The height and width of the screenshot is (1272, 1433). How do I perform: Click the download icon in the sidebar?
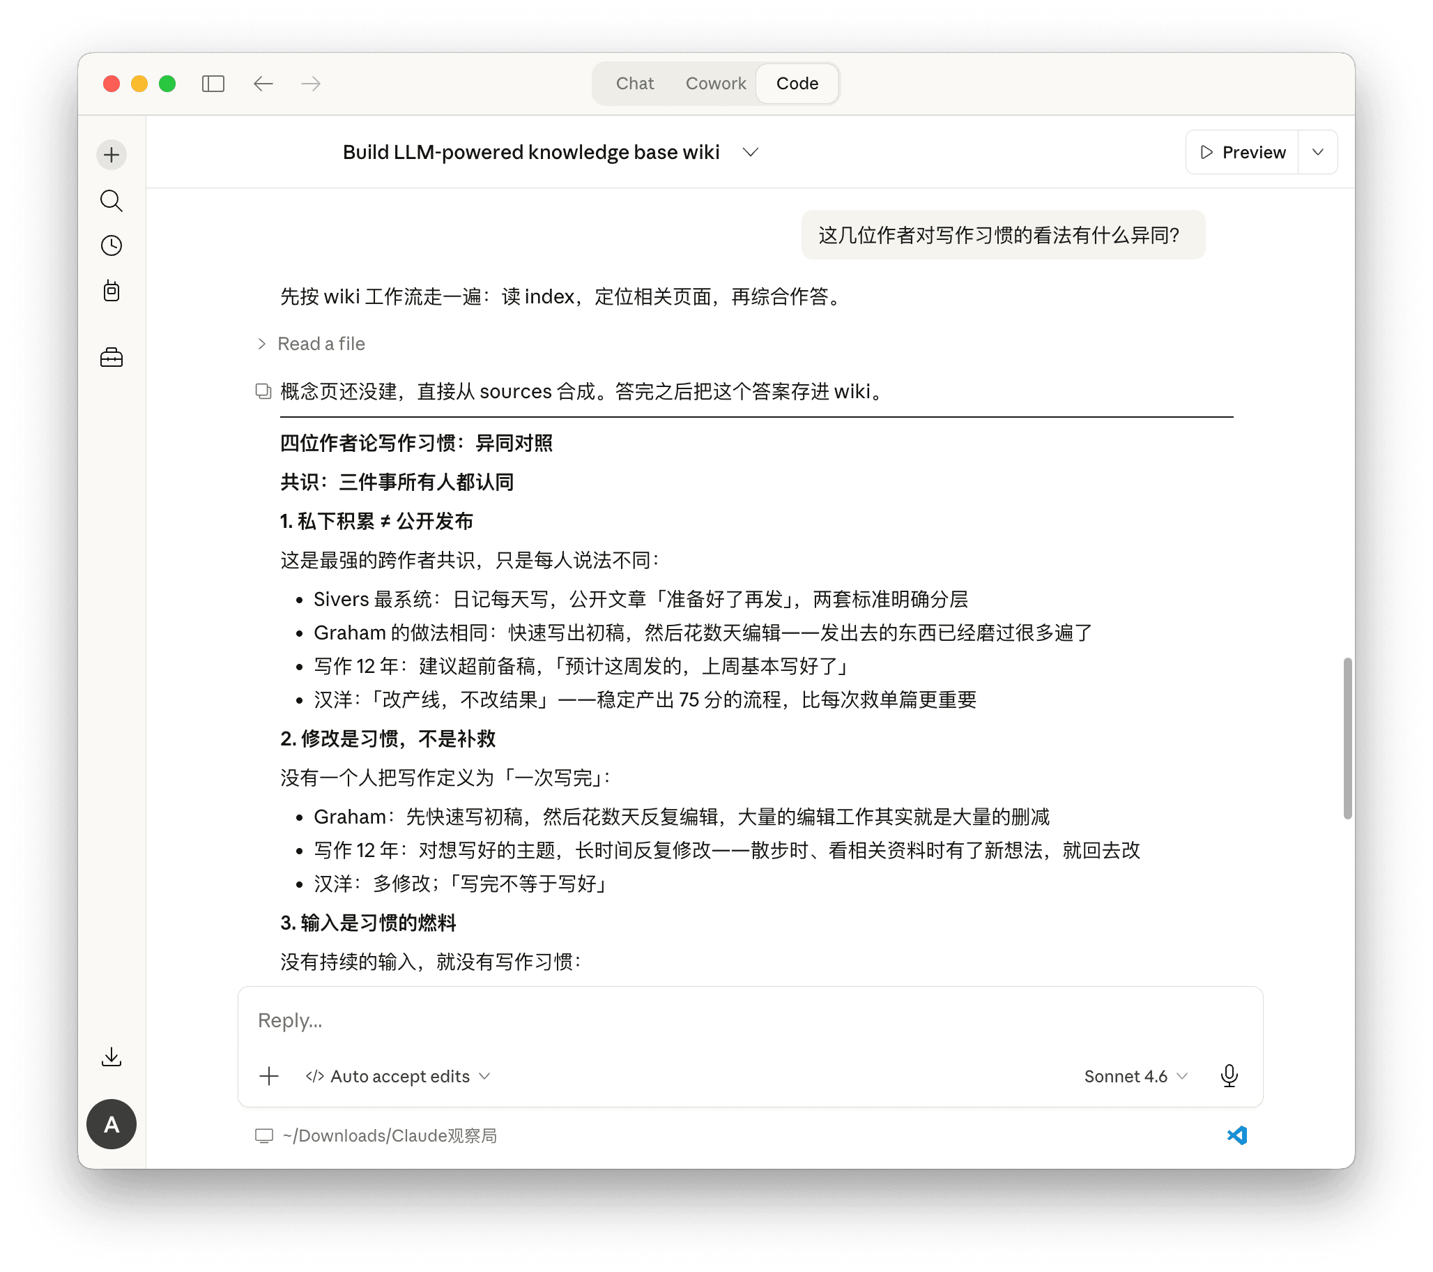[112, 1057]
